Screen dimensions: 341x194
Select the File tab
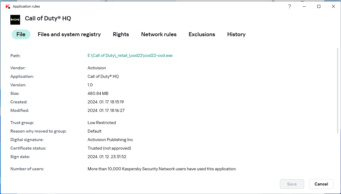click(21, 34)
